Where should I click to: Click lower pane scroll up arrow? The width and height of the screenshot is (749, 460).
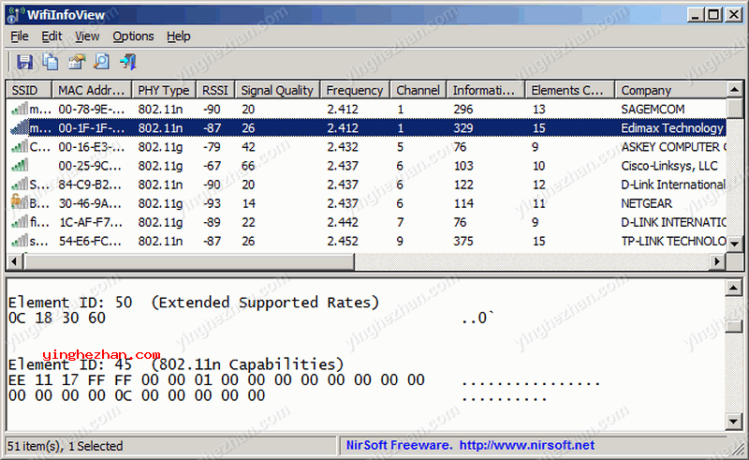pyautogui.click(x=734, y=288)
